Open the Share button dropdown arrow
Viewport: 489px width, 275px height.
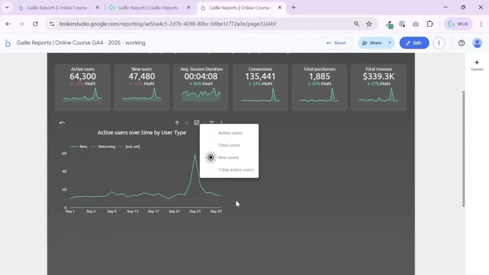[389, 43]
